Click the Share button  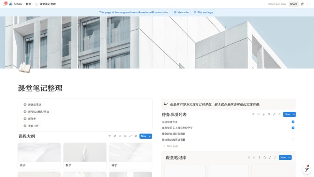pyautogui.click(x=294, y=4)
